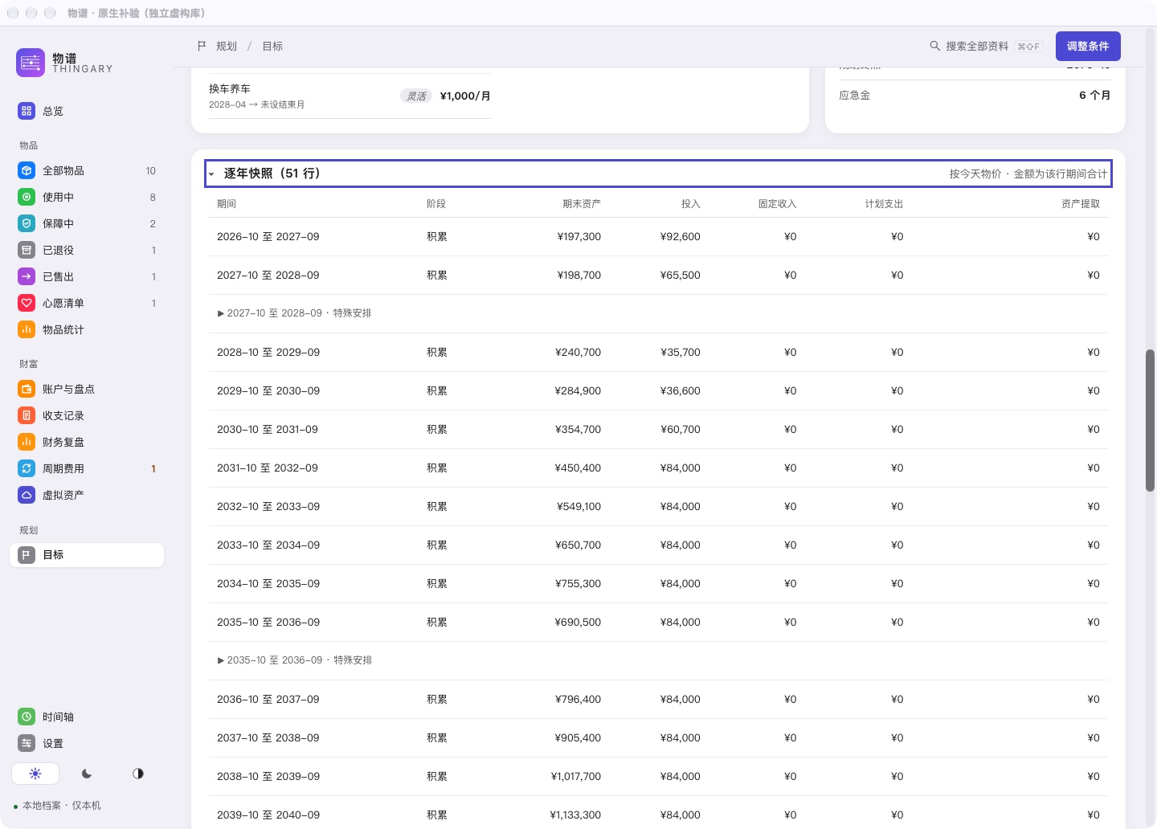Click the 灵活 tag on 换车养车
The image size is (1157, 829).
416,96
